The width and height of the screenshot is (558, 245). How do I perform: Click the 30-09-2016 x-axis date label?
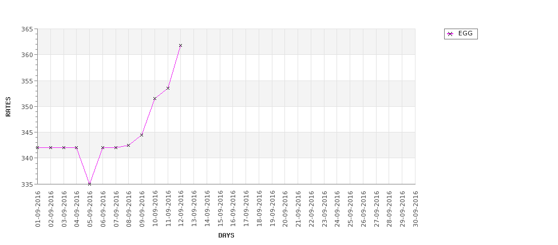tap(415, 209)
